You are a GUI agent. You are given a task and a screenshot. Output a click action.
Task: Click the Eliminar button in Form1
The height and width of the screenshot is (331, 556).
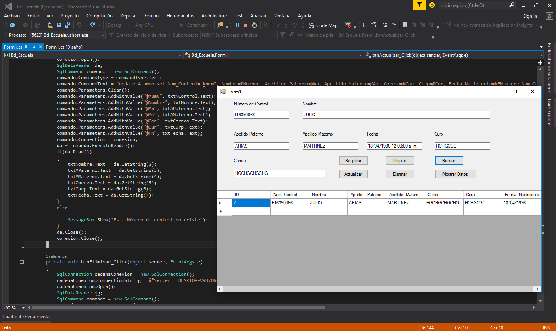point(400,174)
